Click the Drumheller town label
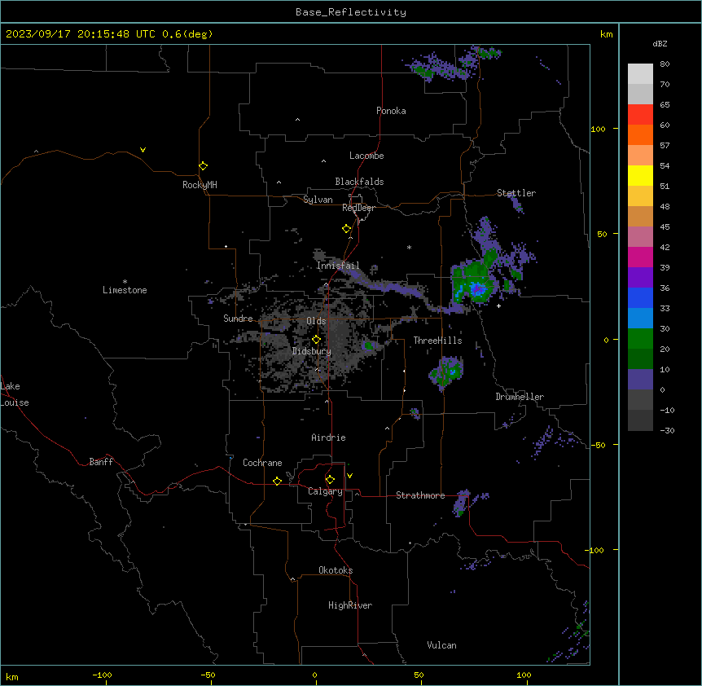 click(520, 397)
